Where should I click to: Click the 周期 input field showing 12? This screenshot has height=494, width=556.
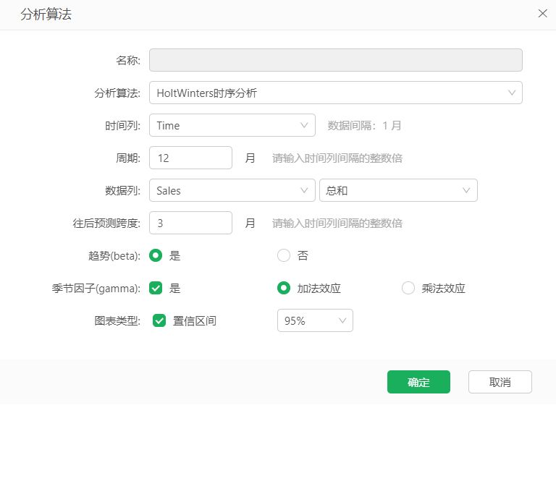tap(190, 158)
